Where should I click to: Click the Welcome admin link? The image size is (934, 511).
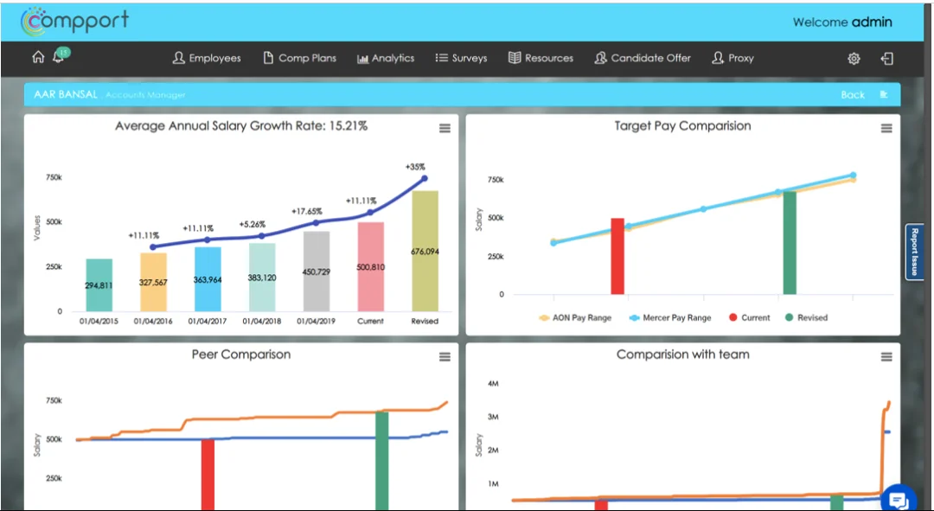pos(842,22)
